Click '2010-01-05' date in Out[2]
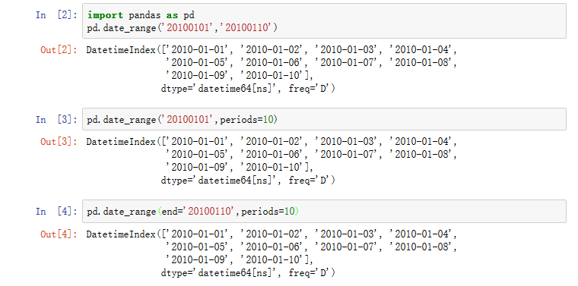 (197, 62)
